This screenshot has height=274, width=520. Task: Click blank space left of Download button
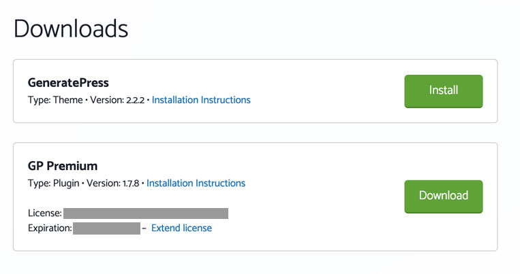pos(327,196)
